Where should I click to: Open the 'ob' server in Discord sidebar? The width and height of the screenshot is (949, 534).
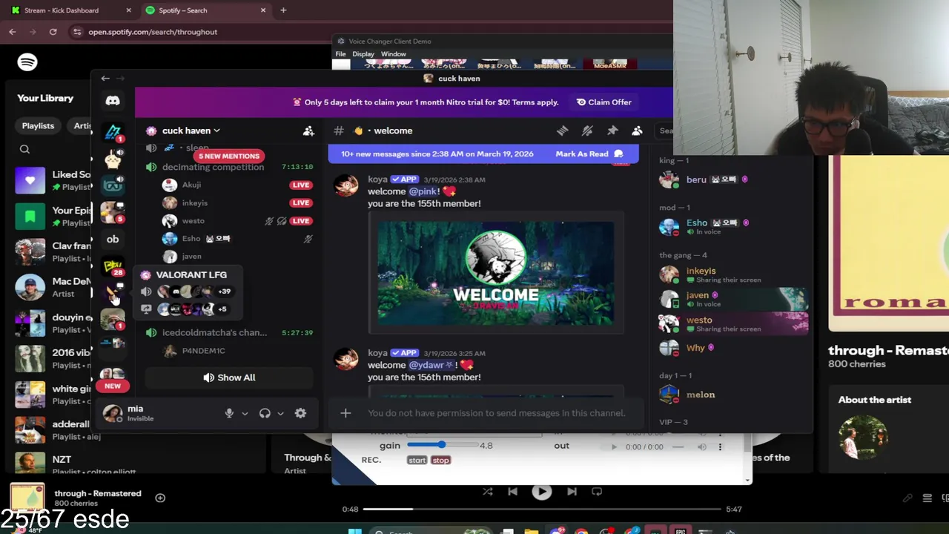click(113, 239)
